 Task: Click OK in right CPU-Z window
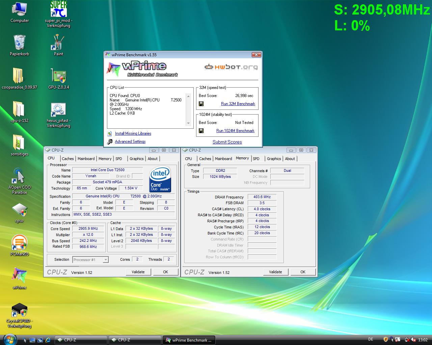pyautogui.click(x=303, y=272)
